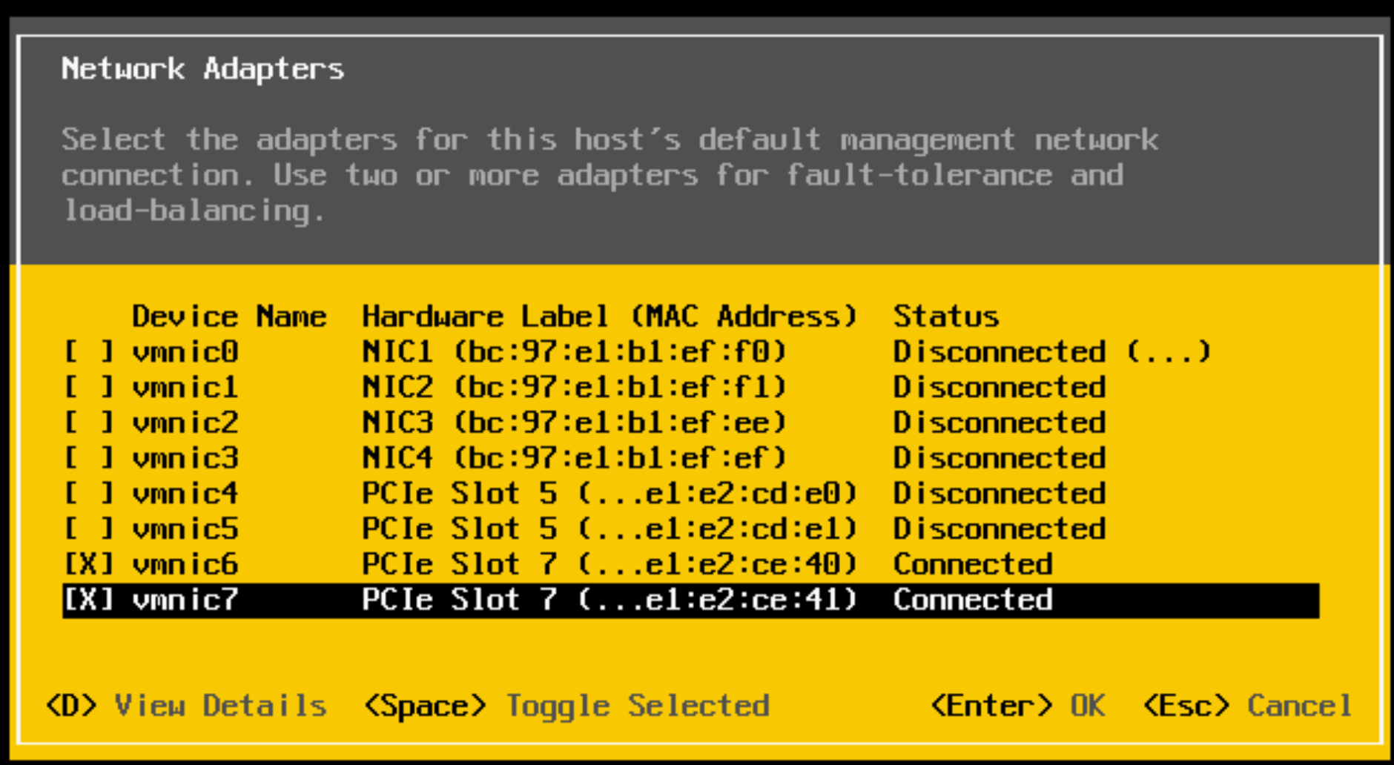The height and width of the screenshot is (765, 1394).
Task: Click the Status column header
Action: pyautogui.click(x=946, y=317)
